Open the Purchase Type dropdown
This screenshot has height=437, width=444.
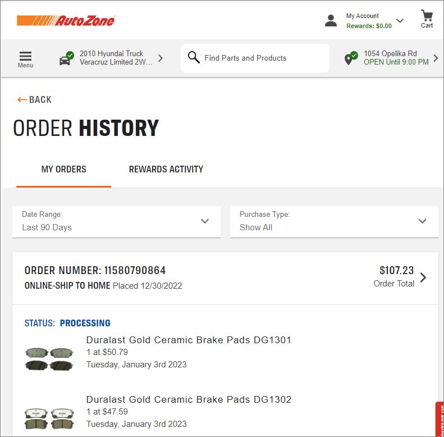(x=334, y=222)
